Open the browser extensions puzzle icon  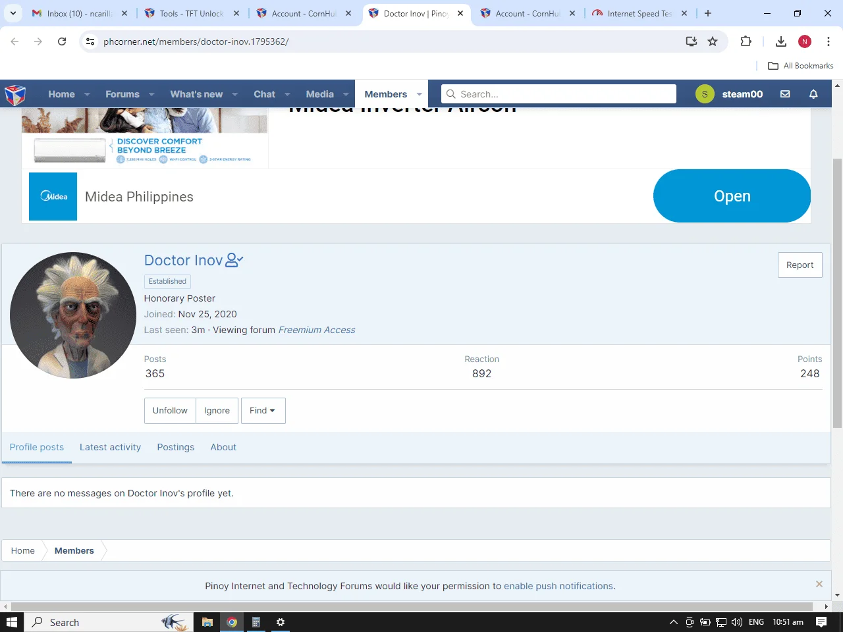(746, 41)
